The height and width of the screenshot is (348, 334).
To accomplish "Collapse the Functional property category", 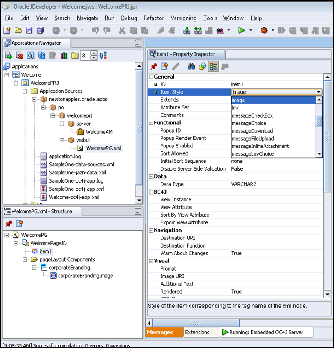I will (151, 123).
